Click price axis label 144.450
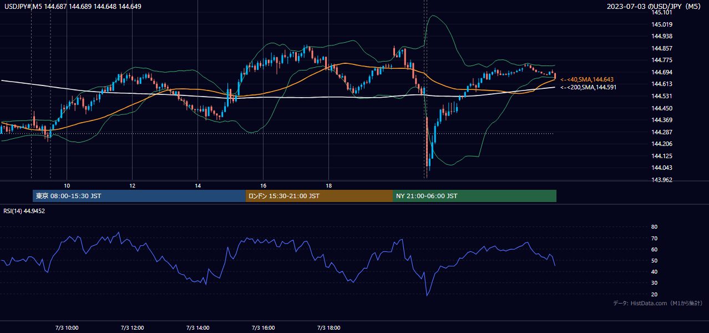This screenshot has height=333, width=709. [662, 108]
